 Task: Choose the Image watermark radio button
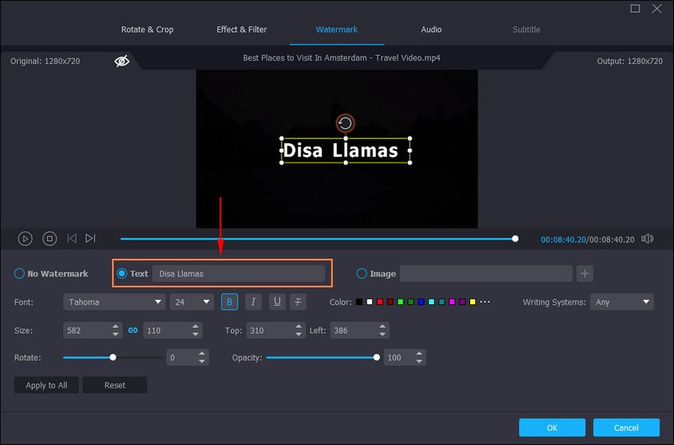tap(362, 273)
